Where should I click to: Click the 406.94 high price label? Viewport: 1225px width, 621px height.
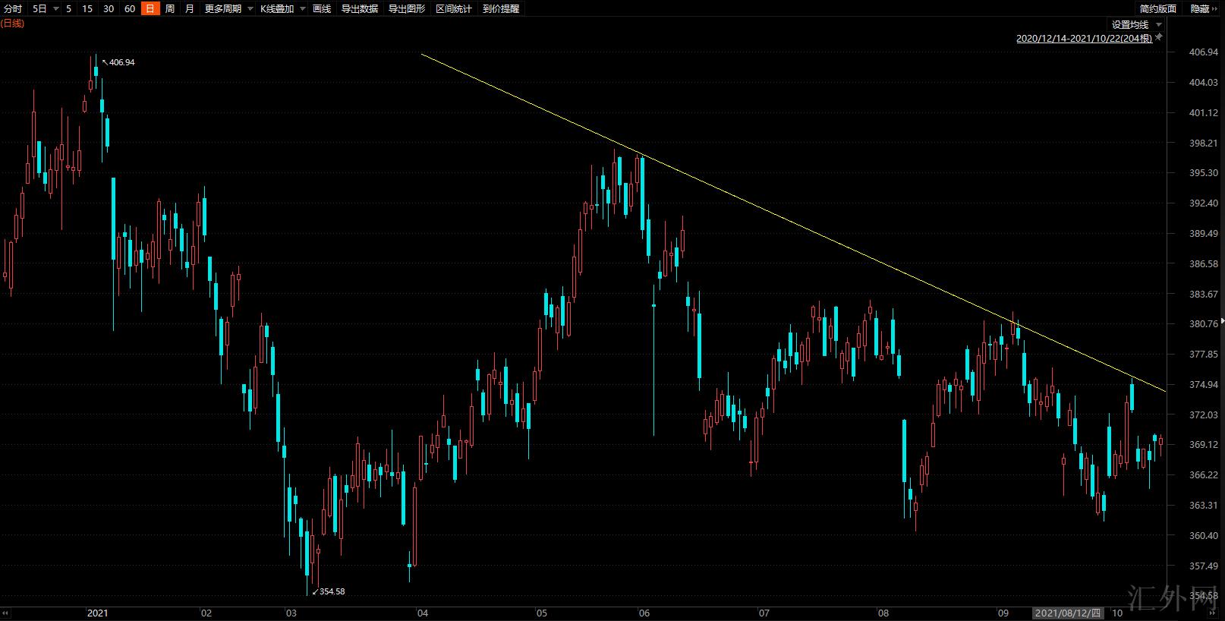click(x=121, y=62)
